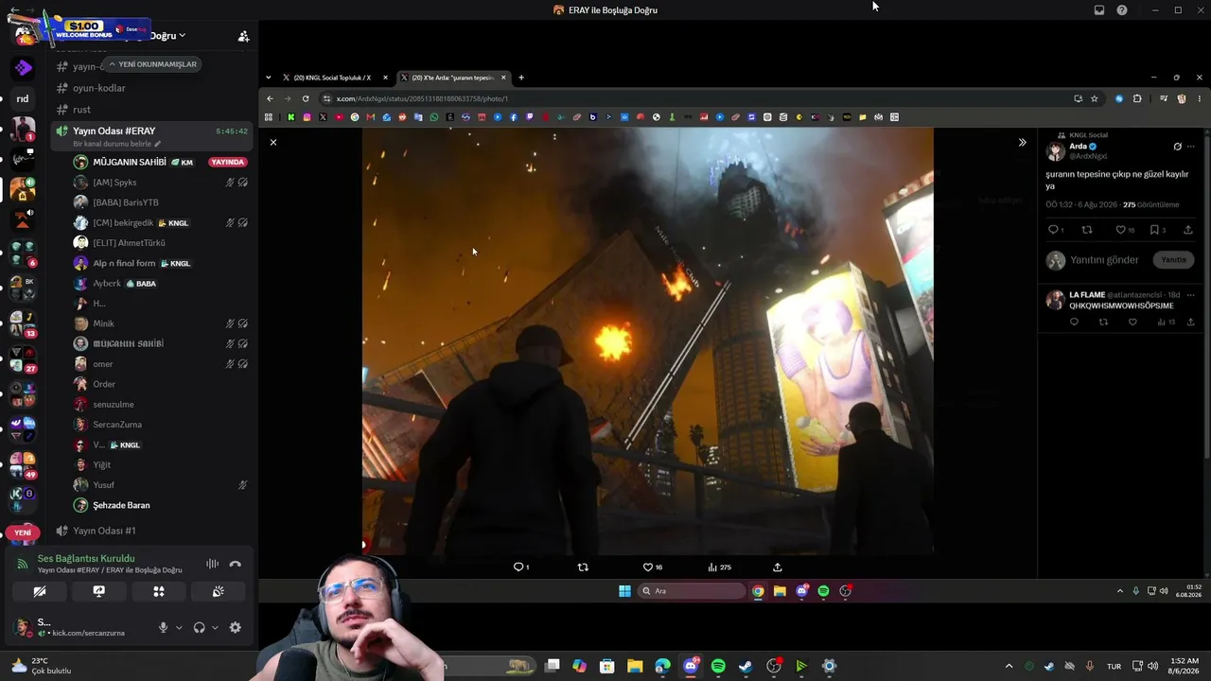Click the red YENİ new-mentions pill

pos(23,533)
